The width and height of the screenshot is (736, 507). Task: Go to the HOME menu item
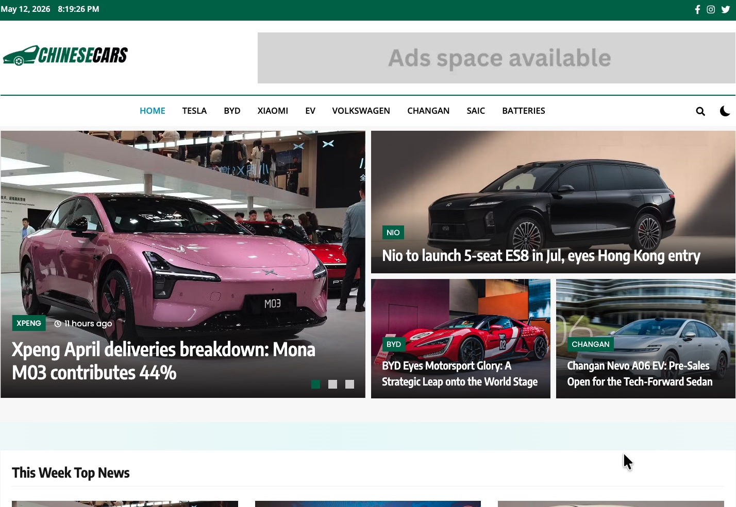coord(153,111)
